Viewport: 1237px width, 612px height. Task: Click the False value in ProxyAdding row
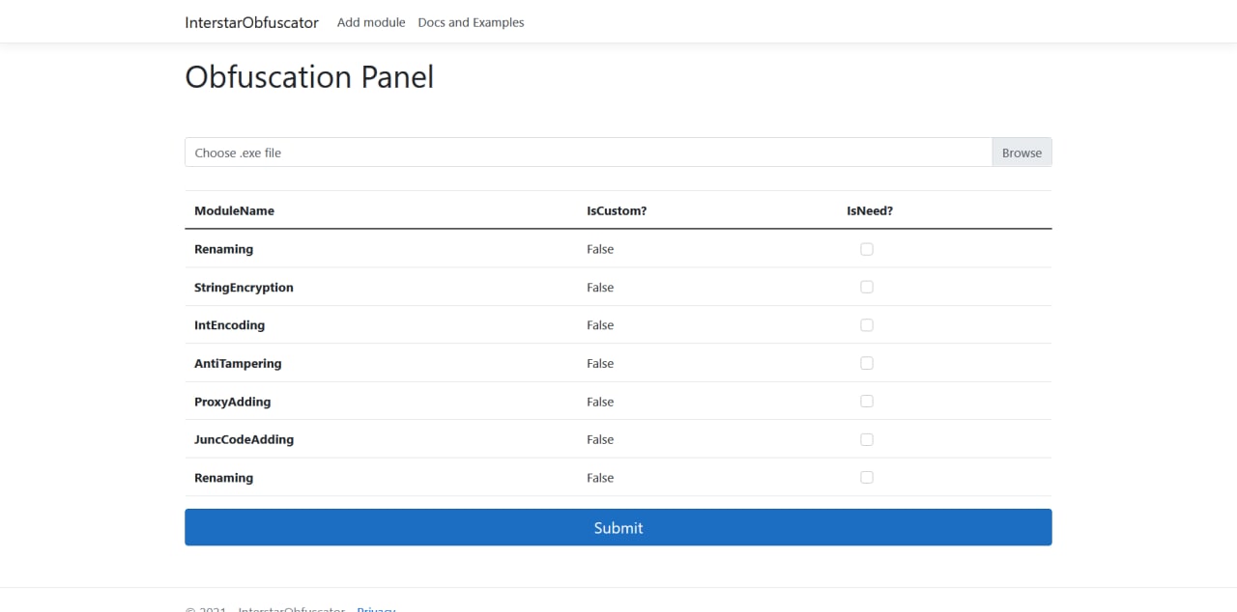(x=600, y=402)
